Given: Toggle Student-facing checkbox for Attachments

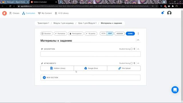Looking at the screenshot, I should (132, 63).
